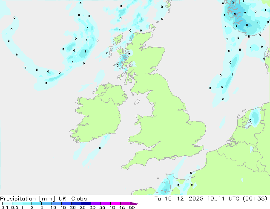
Task: Click the '15' legend scale label
Action: [63, 207]
